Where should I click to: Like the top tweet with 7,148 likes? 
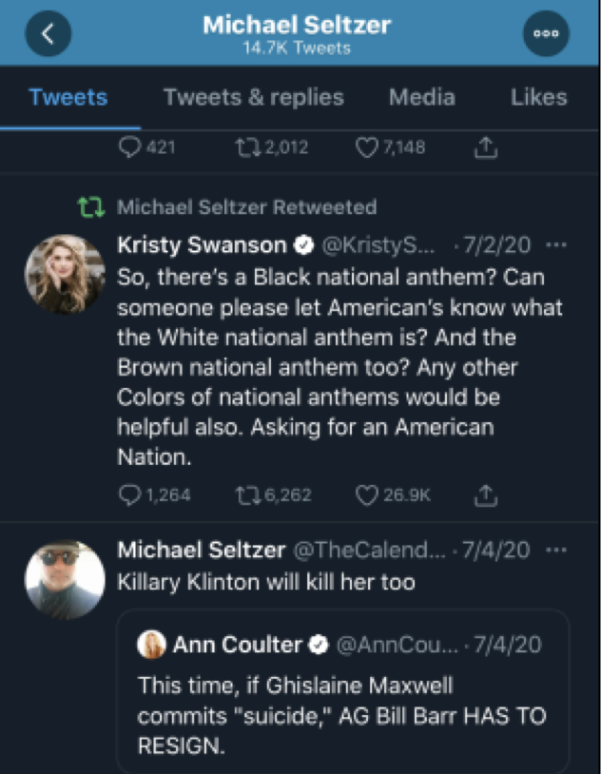[367, 147]
